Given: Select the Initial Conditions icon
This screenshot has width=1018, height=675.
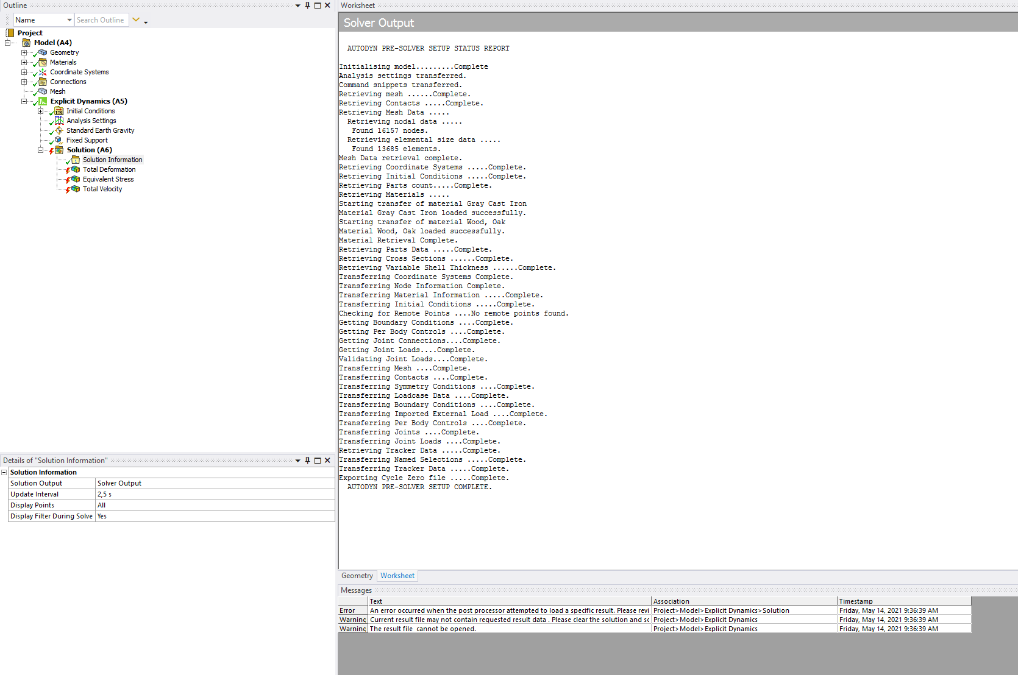Looking at the screenshot, I should click(x=59, y=111).
